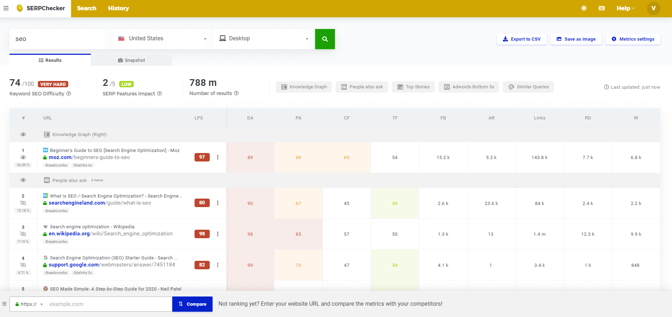672x317 pixels.
Task: Show help for SERP Features Impact
Action: coord(160,94)
